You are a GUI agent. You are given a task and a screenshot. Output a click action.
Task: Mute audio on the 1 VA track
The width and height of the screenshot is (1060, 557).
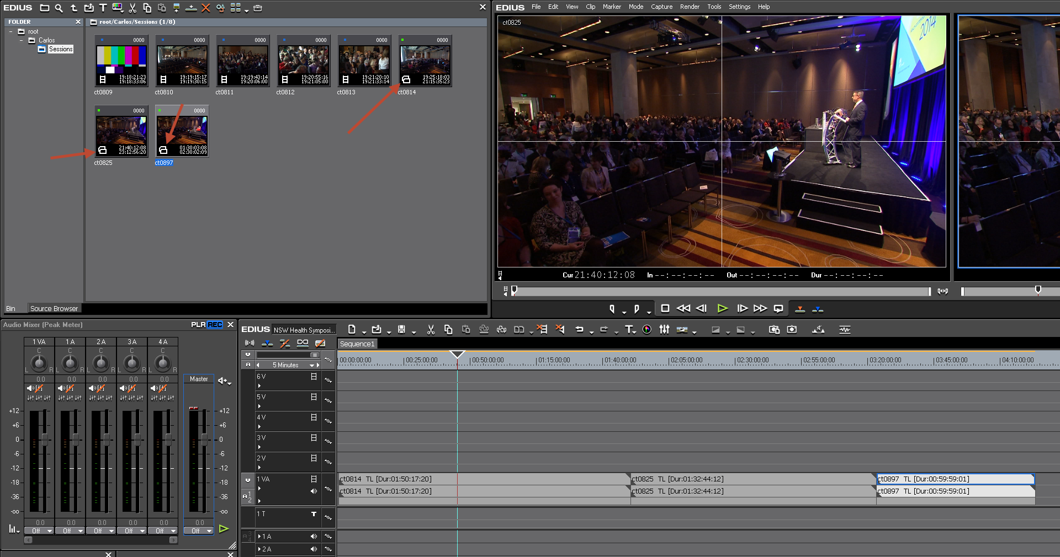tap(314, 491)
